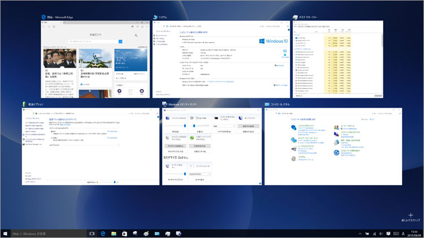Image resolution: width=424 pixels, height=238 pixels.
Task: Expand the additional plans section in 電源オプション
Action: (x=119, y=145)
